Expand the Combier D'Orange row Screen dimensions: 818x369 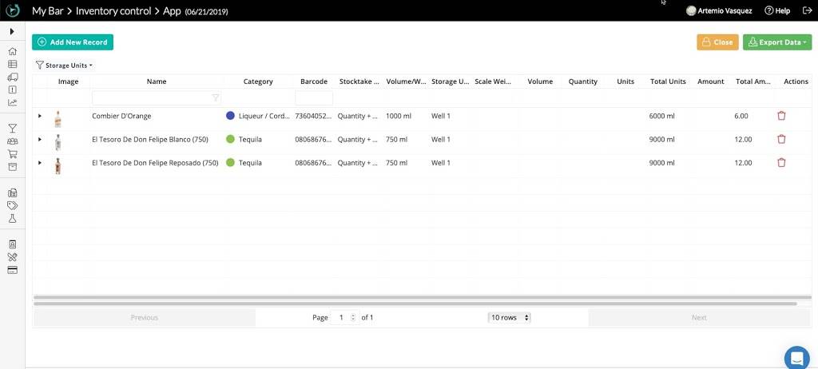[x=40, y=116]
